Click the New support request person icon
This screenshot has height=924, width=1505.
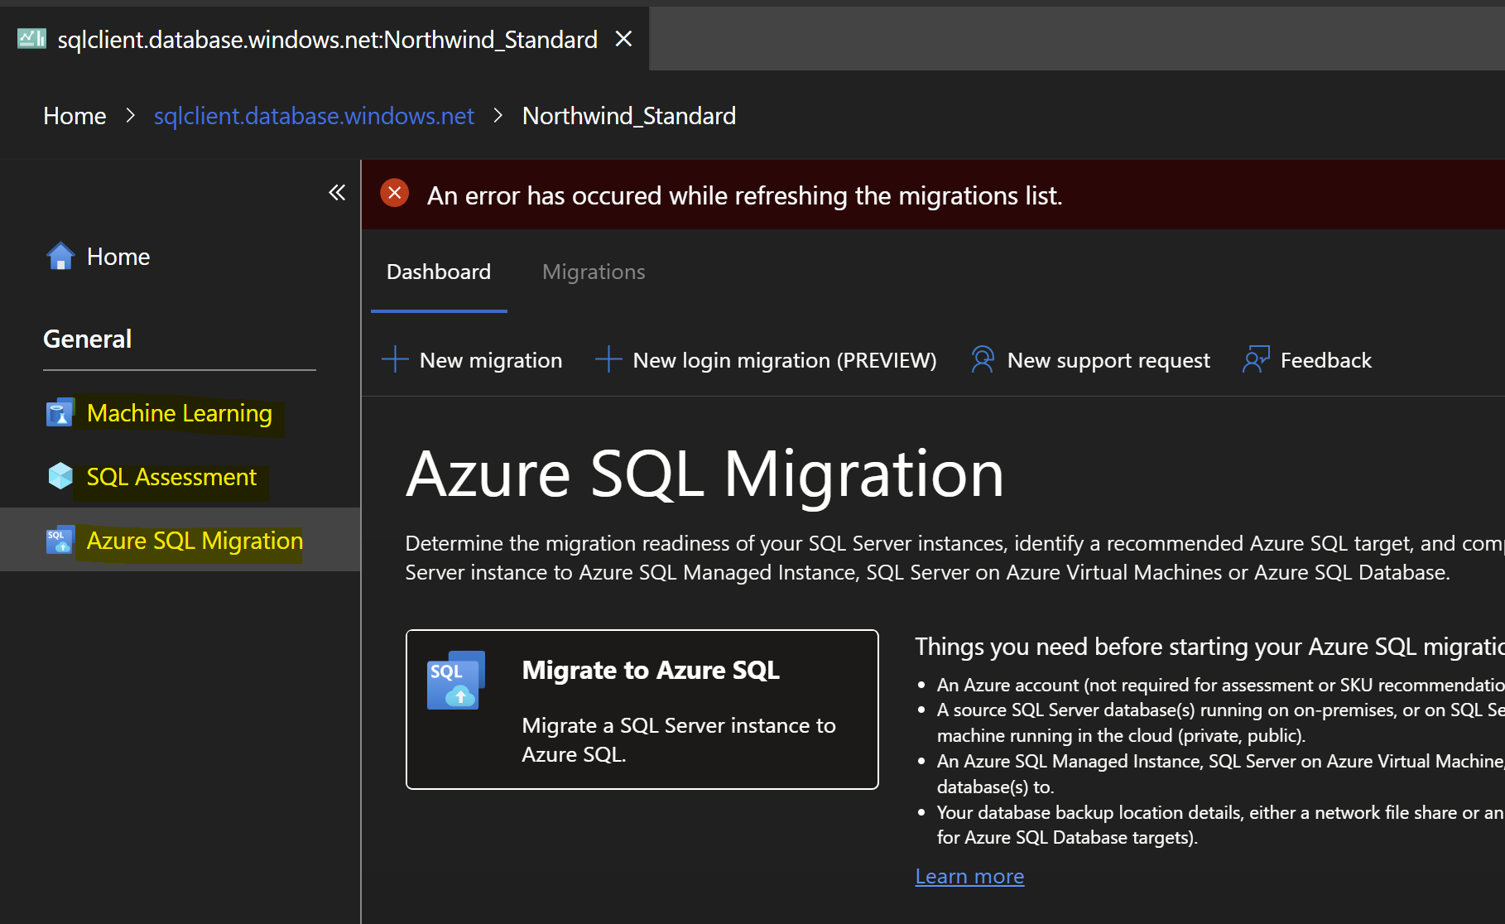[x=982, y=359]
